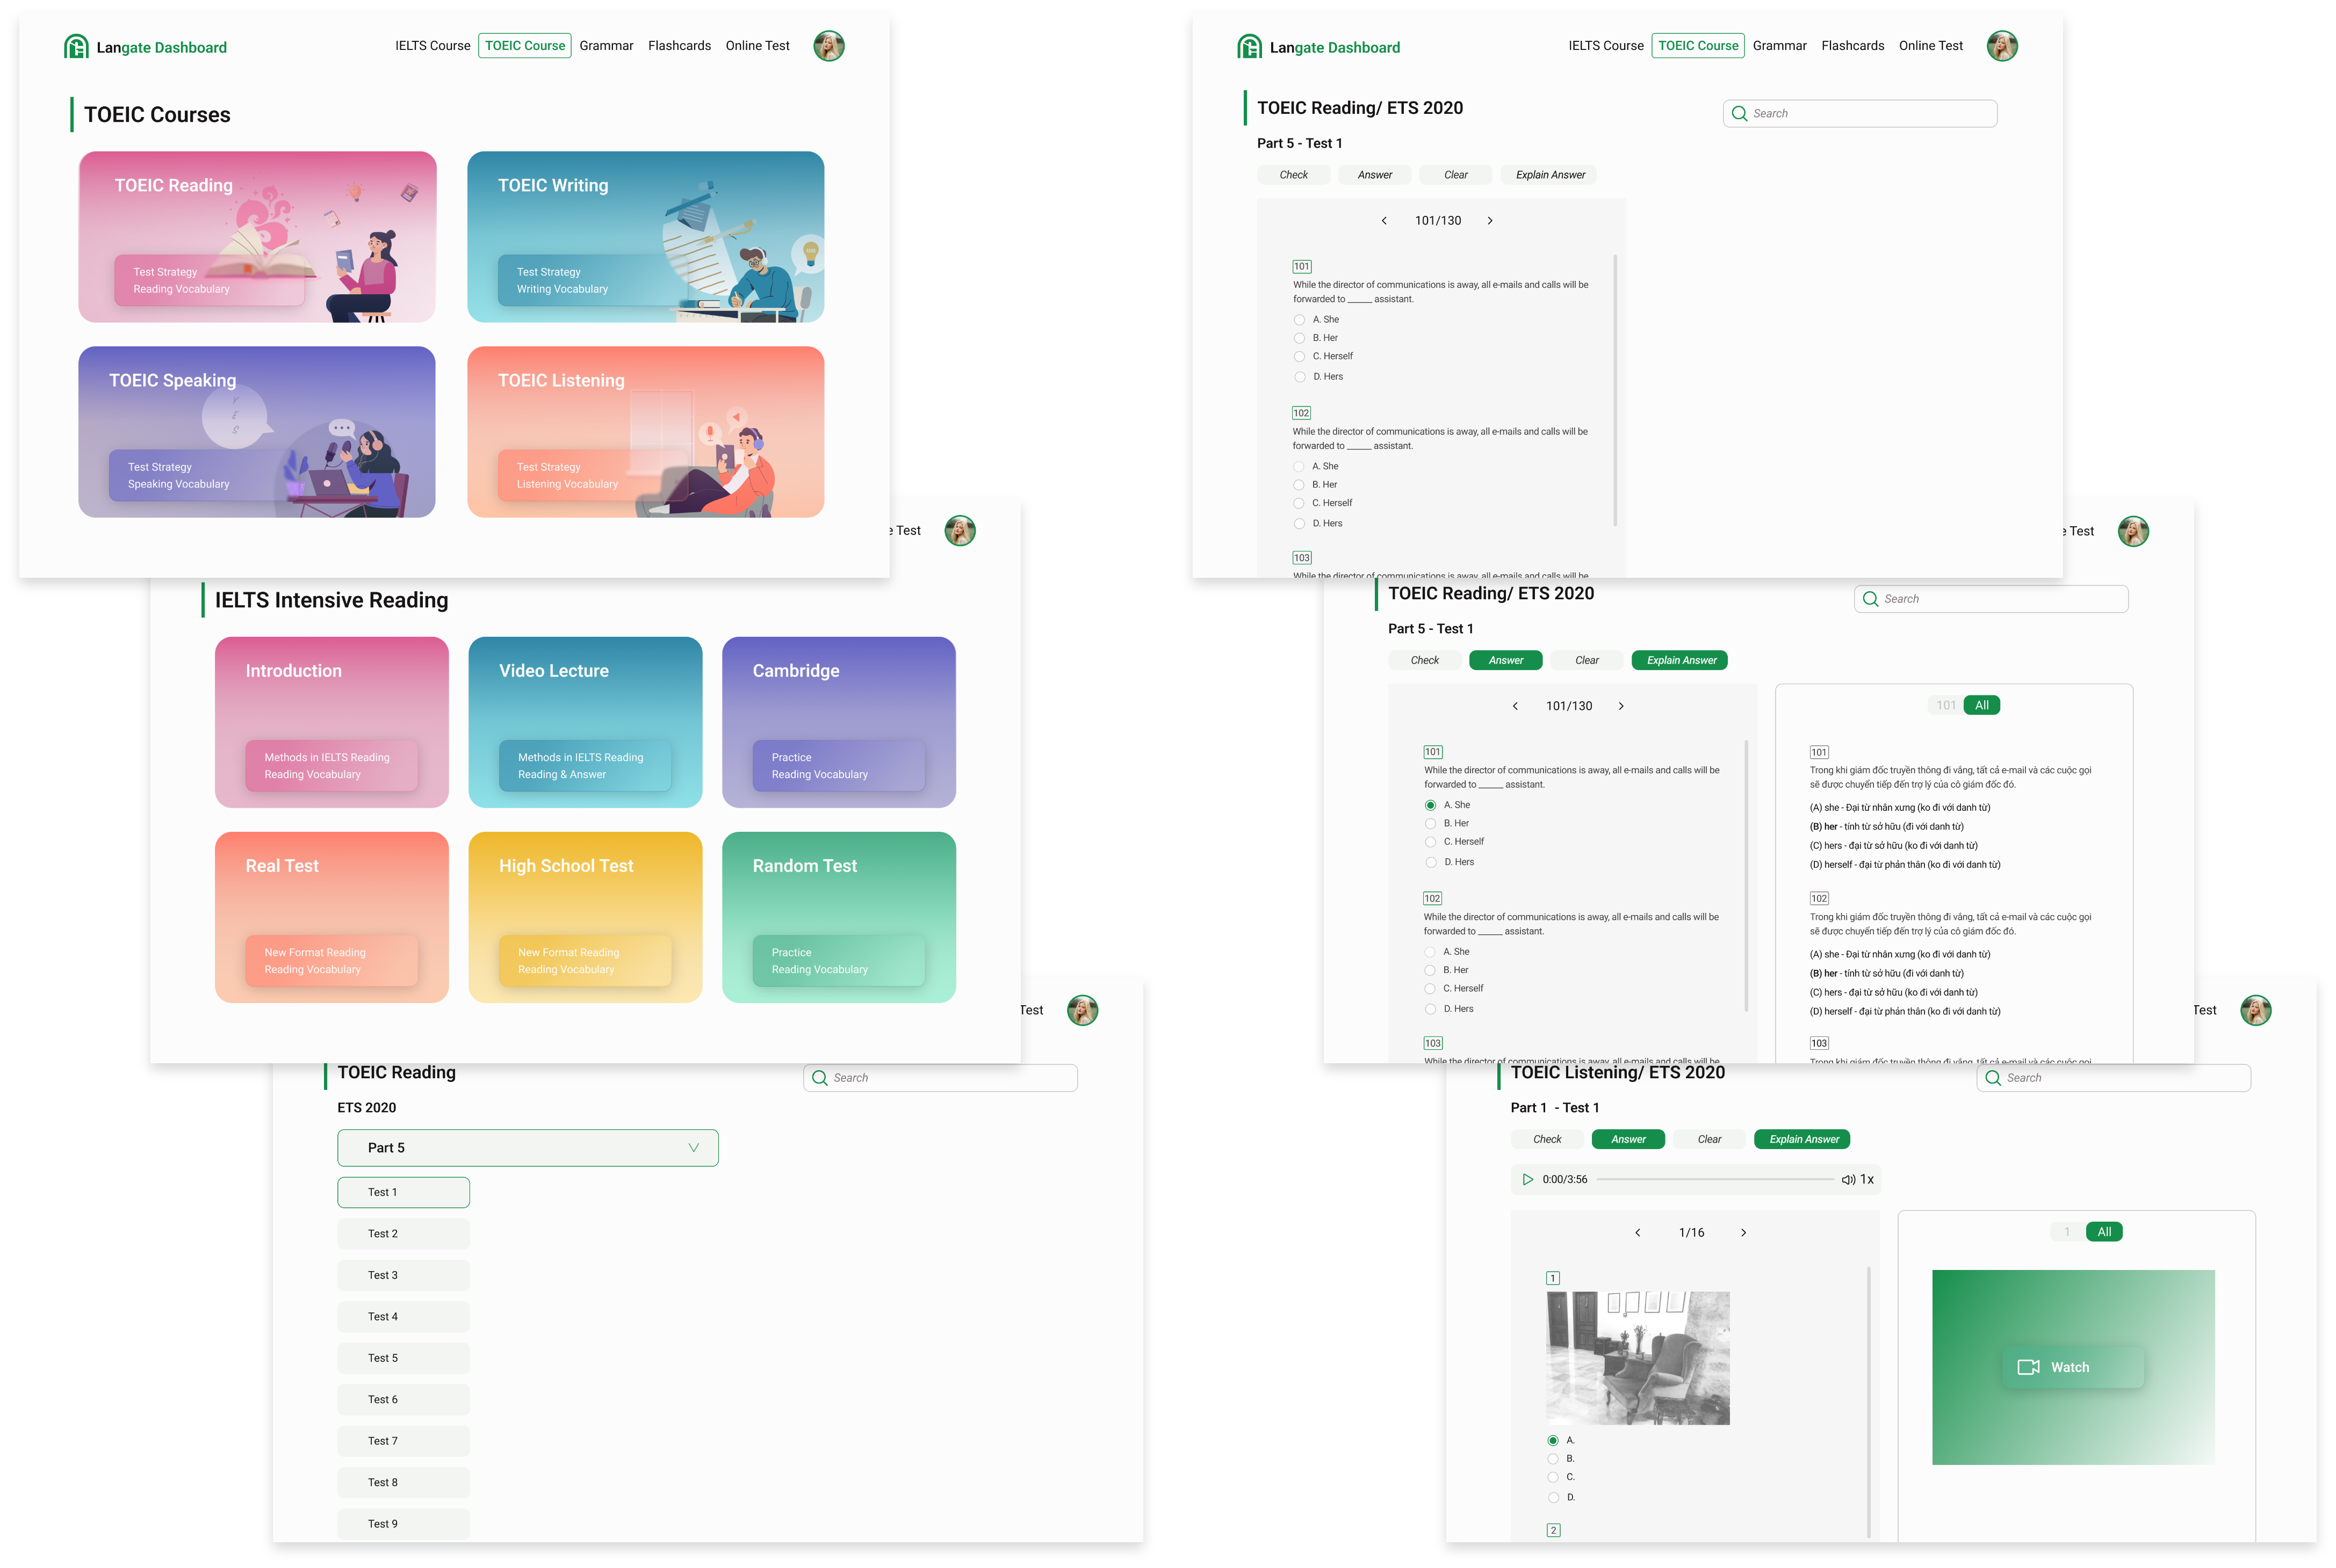Open Flashcards tab in TOEIC Courses window
The height and width of the screenshot is (1568, 2336).
(679, 46)
